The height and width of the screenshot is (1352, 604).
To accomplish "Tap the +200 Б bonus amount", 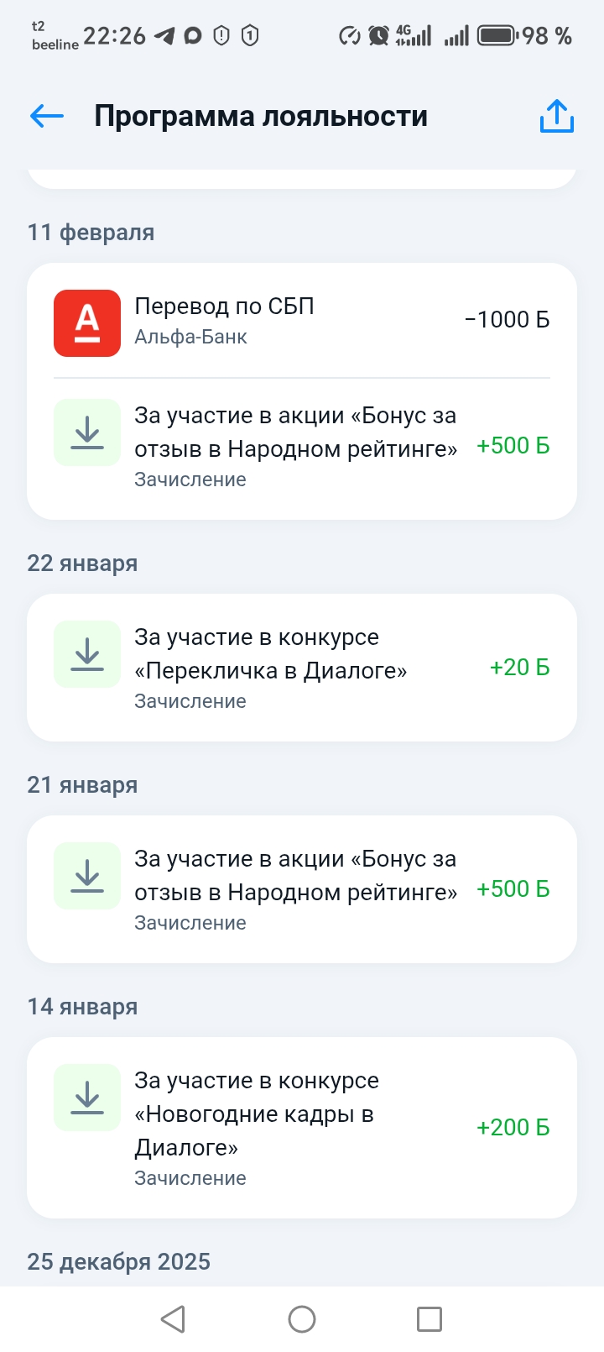I will coord(513,1128).
